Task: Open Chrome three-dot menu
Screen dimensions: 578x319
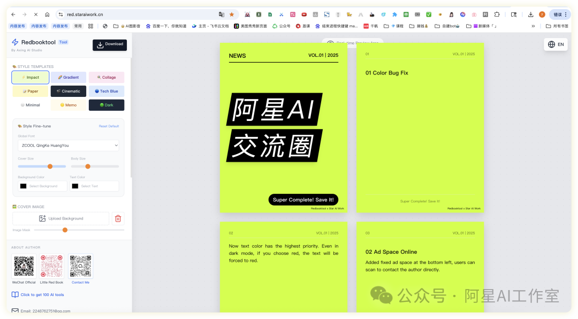Action: 566,14
